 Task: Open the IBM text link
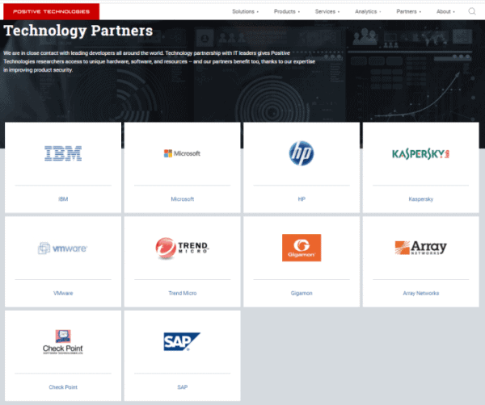[63, 199]
